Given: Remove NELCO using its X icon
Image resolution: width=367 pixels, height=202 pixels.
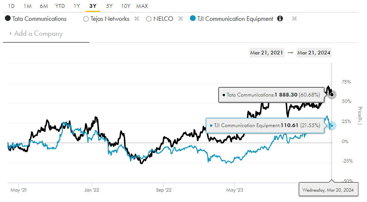Looking at the screenshot, I should point(181,19).
